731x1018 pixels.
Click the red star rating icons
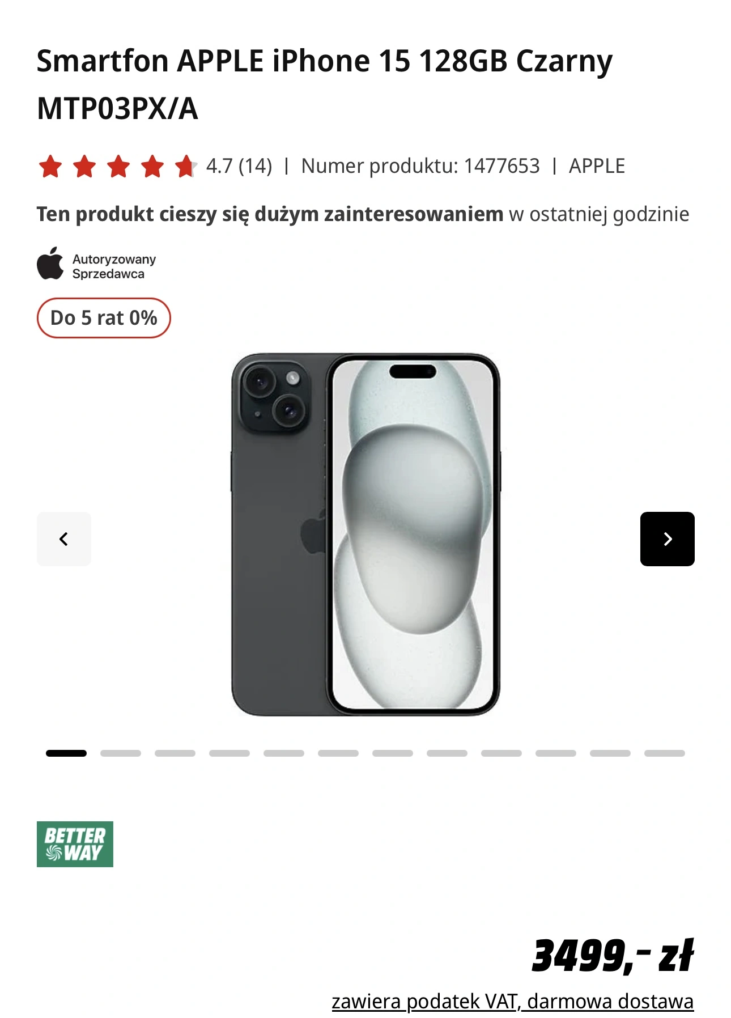click(117, 167)
